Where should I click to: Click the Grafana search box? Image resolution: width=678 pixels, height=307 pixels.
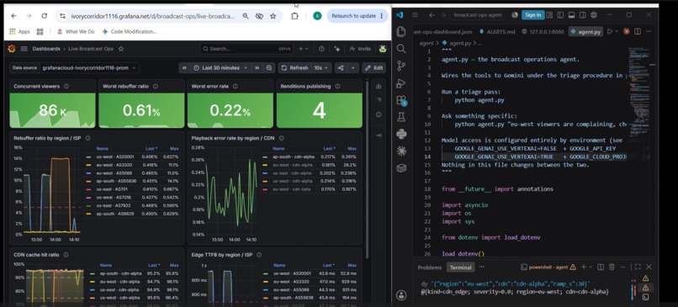pos(247,49)
